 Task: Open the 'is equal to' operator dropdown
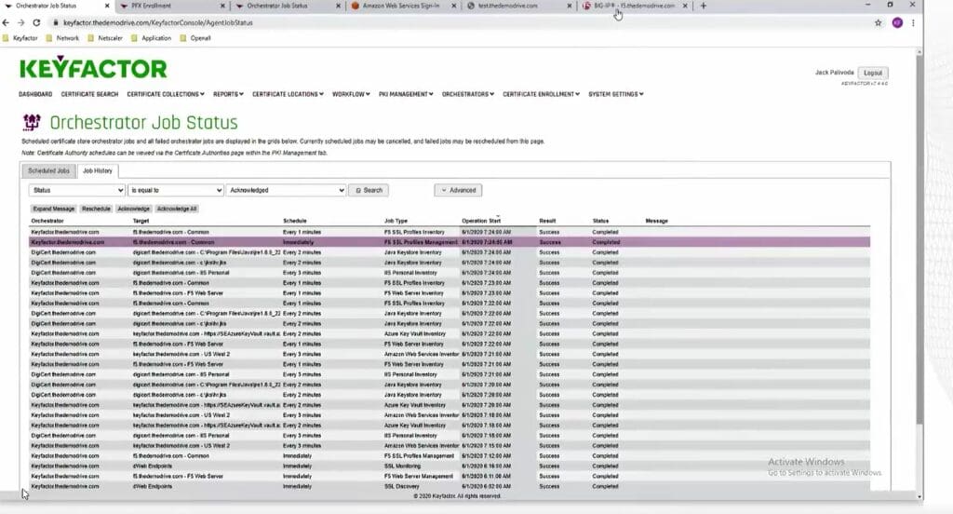[176, 190]
